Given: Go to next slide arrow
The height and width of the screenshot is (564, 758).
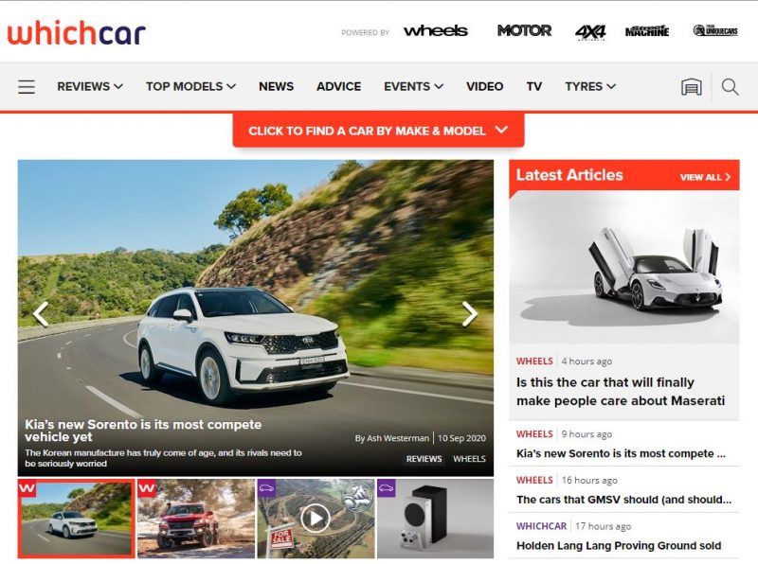Looking at the screenshot, I should [470, 314].
